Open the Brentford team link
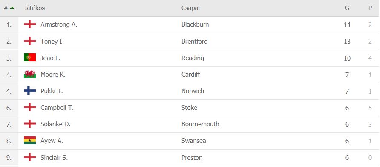The width and height of the screenshot is (380, 167). click(194, 41)
